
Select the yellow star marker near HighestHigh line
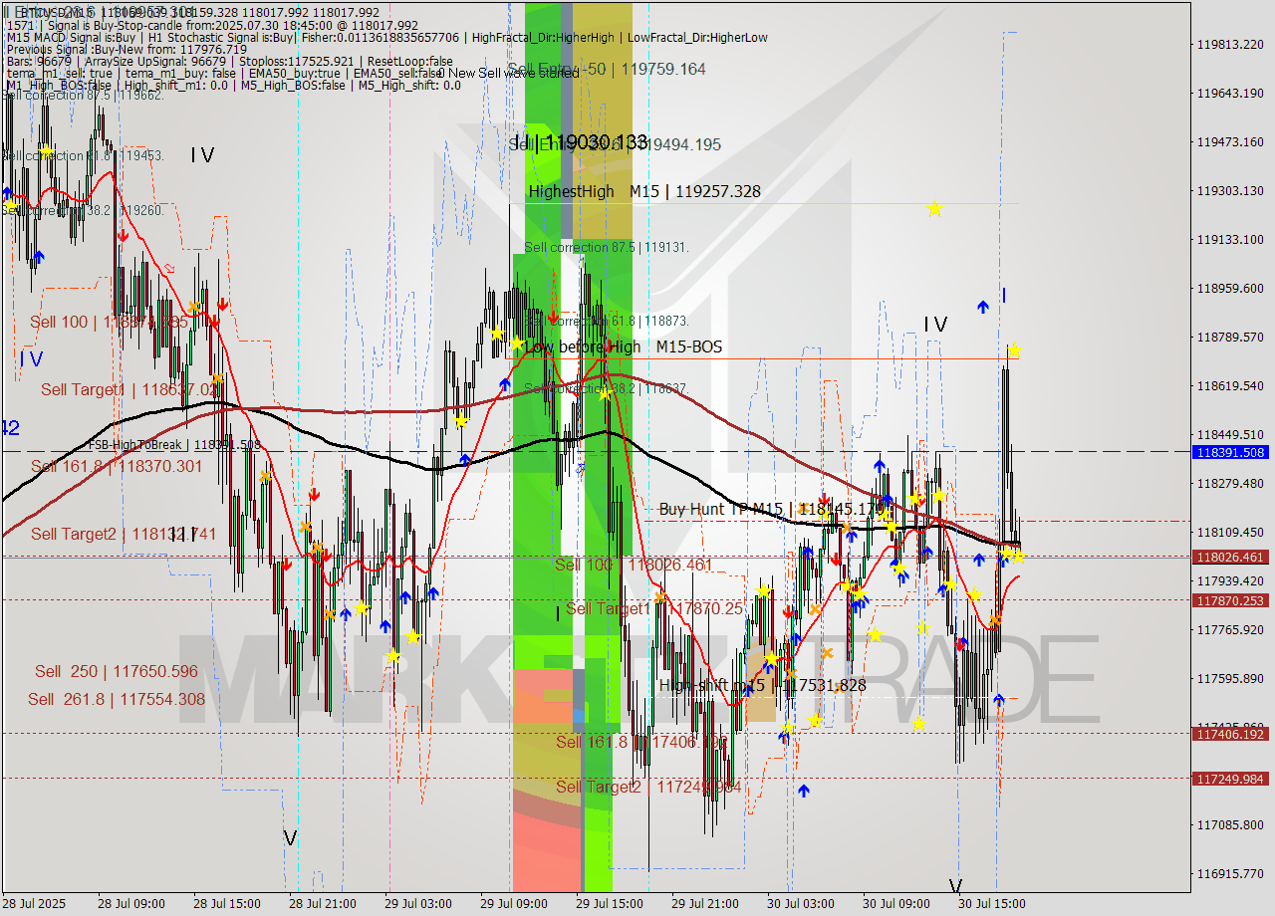934,209
